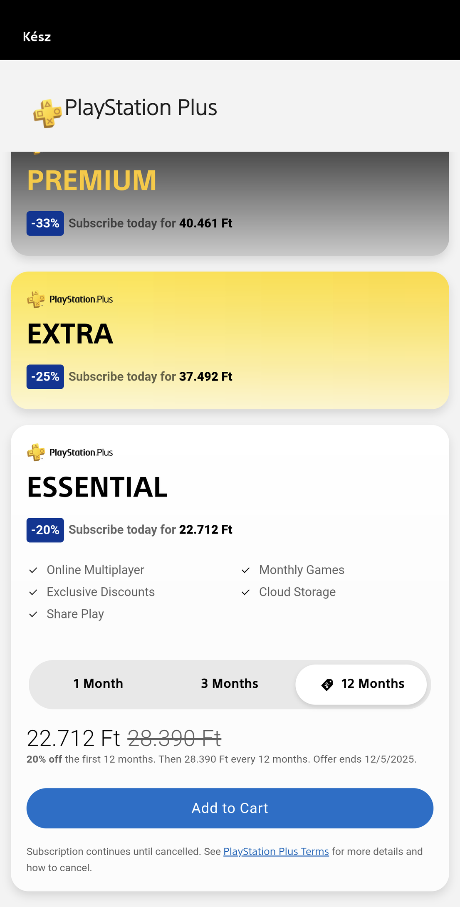
Task: Click the PlayStation Plus logo on Extra card
Action: pos(70,299)
